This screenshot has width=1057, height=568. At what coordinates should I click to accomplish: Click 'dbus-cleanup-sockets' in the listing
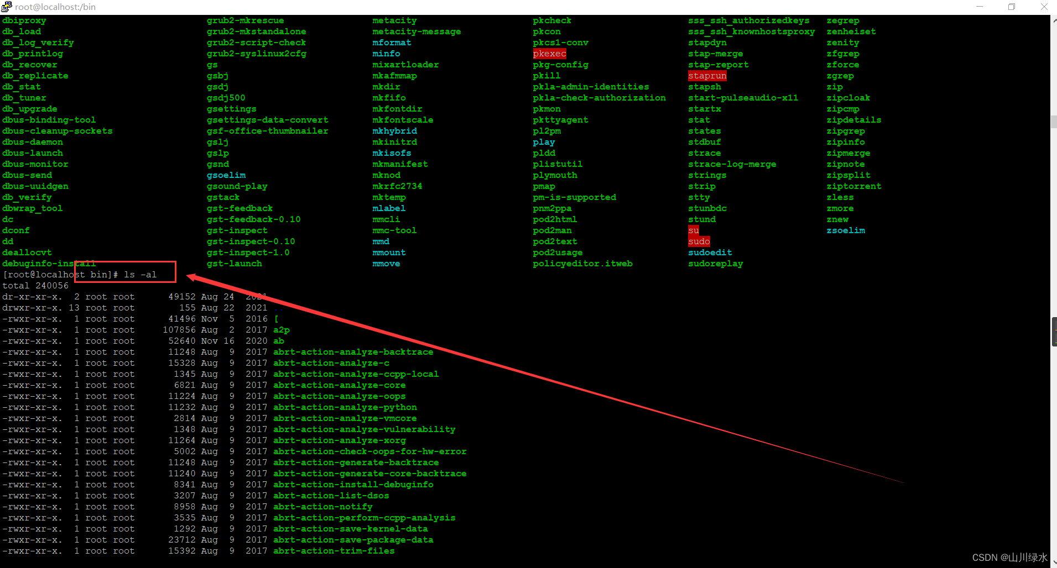coord(58,131)
